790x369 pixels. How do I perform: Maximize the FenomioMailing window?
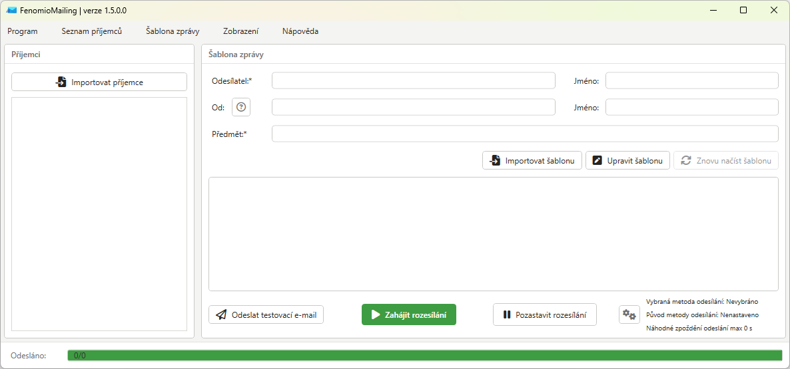[x=743, y=10]
